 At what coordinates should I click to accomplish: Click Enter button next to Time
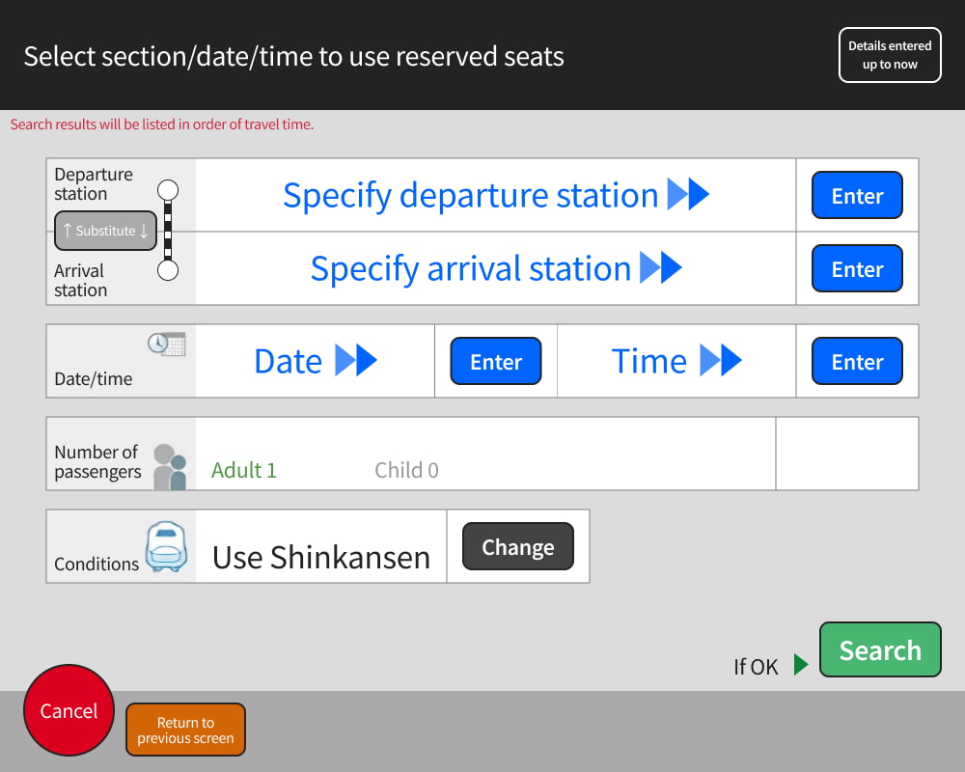[857, 361]
